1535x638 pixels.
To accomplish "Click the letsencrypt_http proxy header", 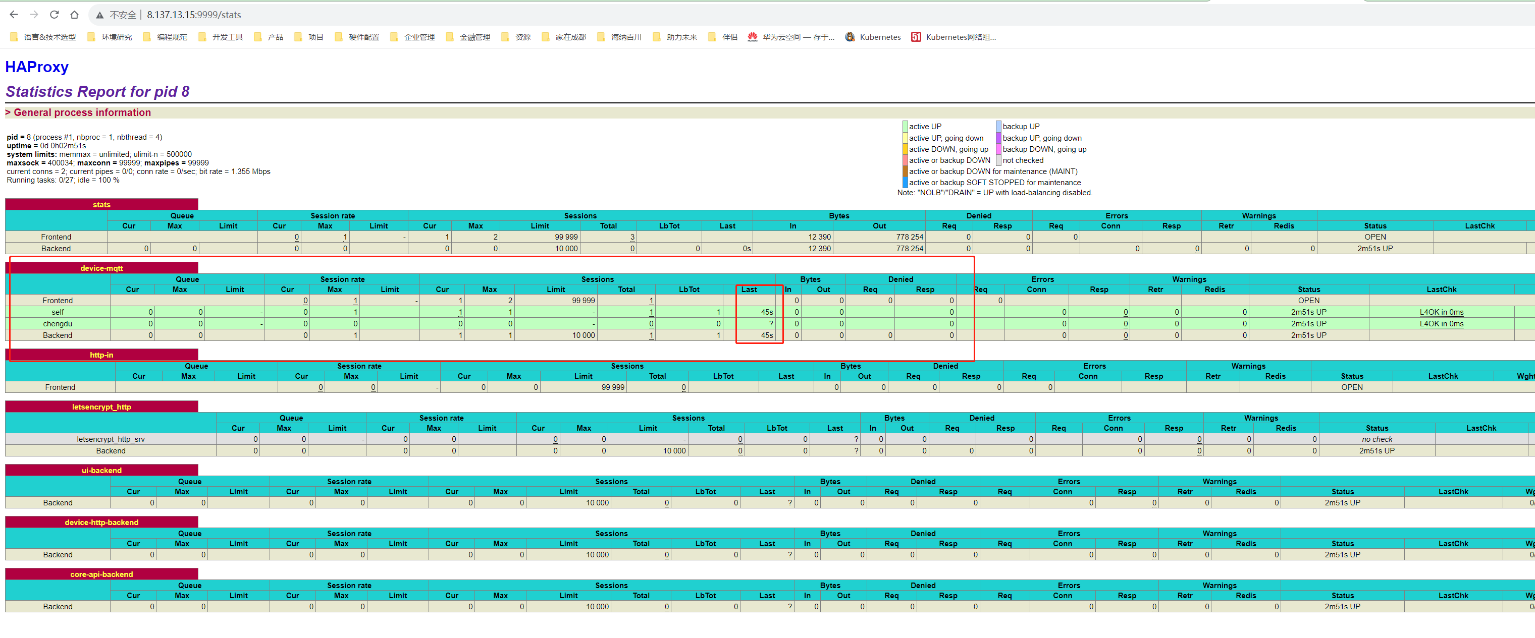I will coord(101,407).
